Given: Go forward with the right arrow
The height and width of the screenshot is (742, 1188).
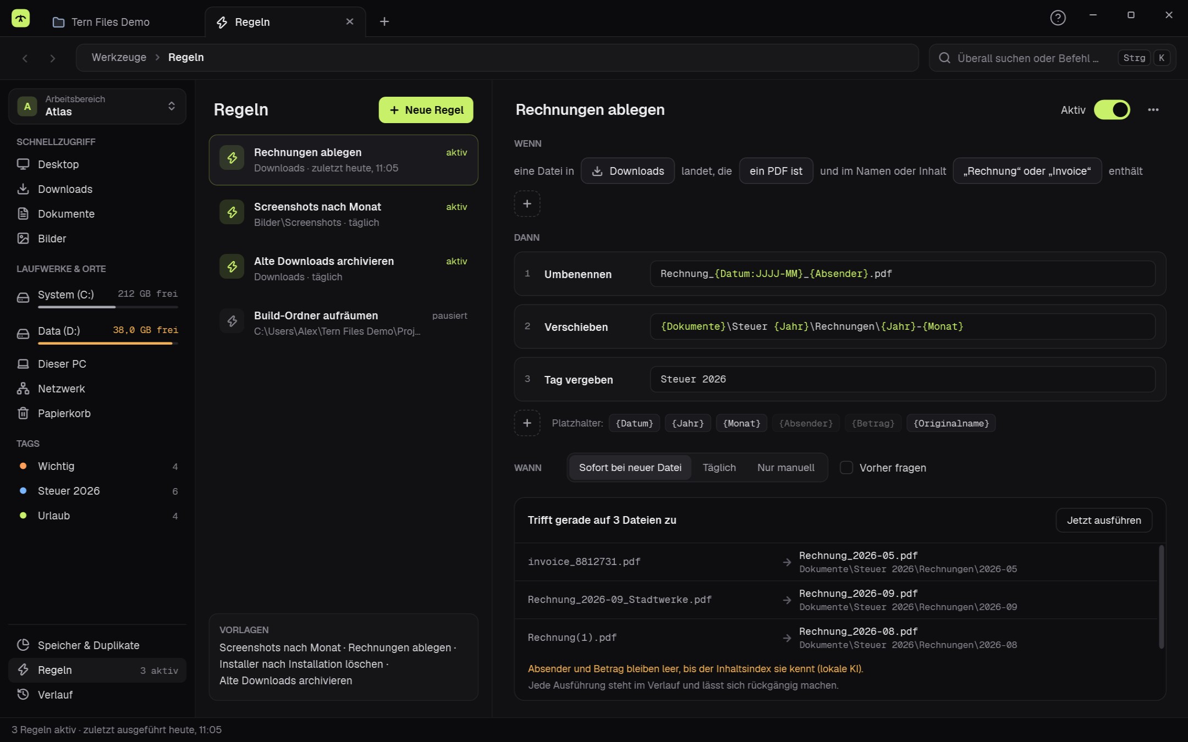Looking at the screenshot, I should coord(52,58).
